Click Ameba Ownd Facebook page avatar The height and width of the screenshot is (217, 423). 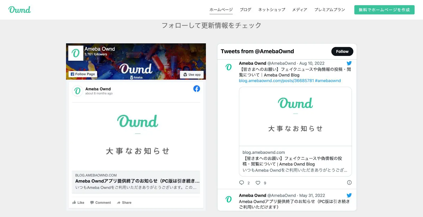click(76, 53)
